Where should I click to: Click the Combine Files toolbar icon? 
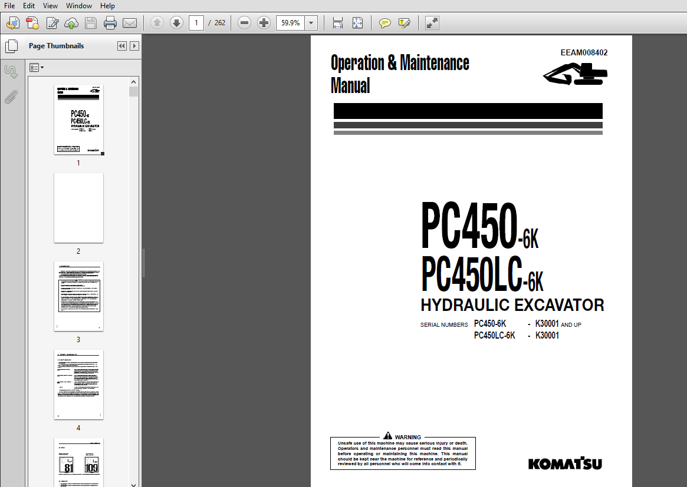tap(32, 23)
